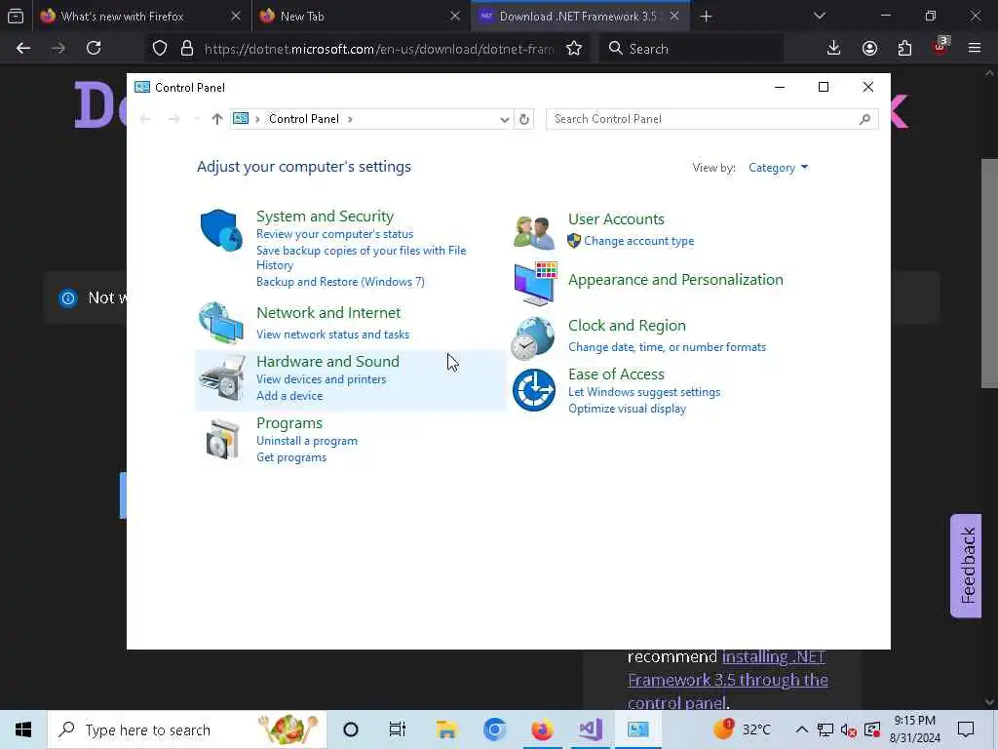This screenshot has height=749, width=998.
Task: Click the Firefox page vertical scrollbar
Action: tap(989, 273)
